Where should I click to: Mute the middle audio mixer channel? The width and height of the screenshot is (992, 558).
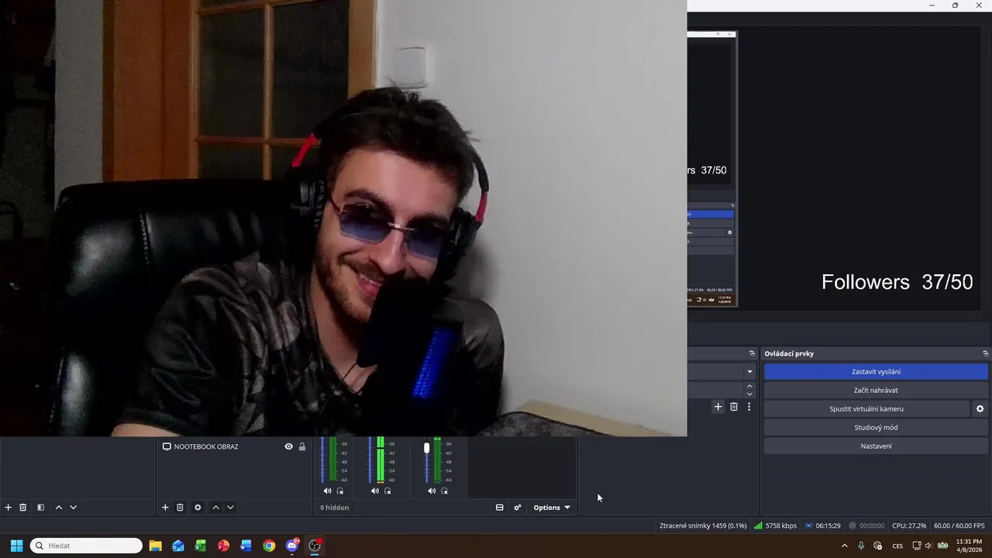pos(375,491)
